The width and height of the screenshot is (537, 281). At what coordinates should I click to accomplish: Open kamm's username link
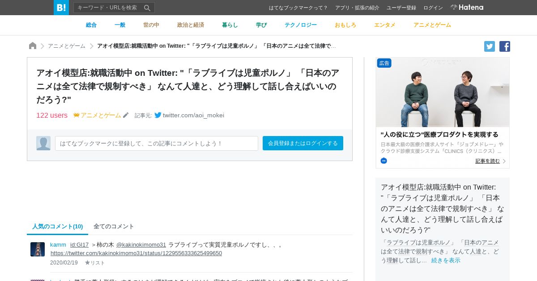point(58,244)
